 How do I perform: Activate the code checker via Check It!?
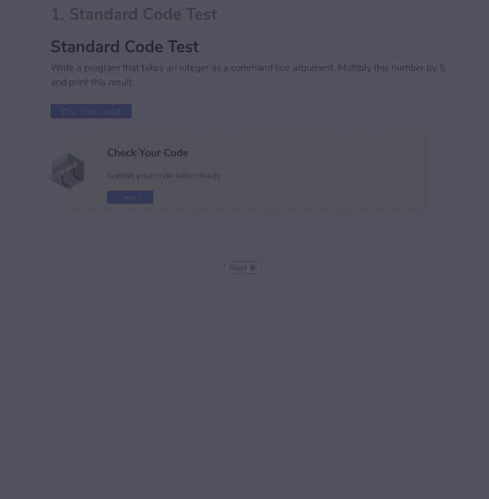(130, 197)
